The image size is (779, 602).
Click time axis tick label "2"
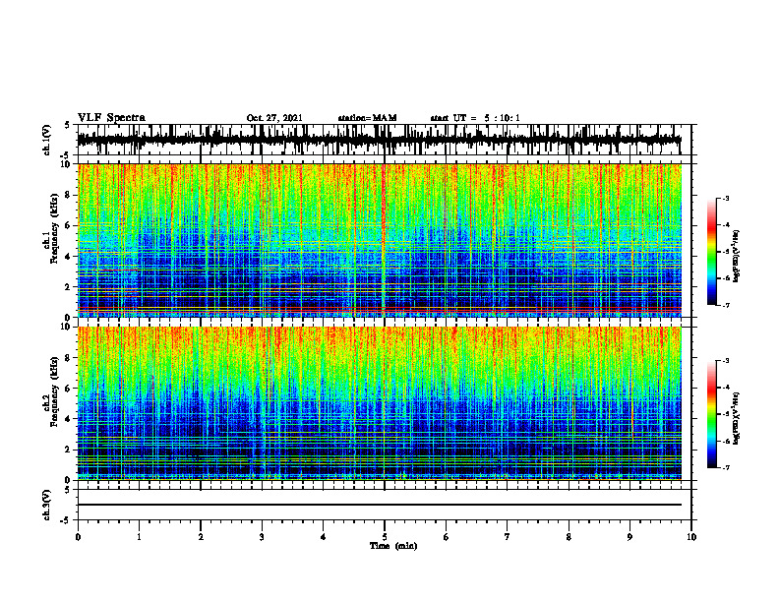pyautogui.click(x=201, y=537)
